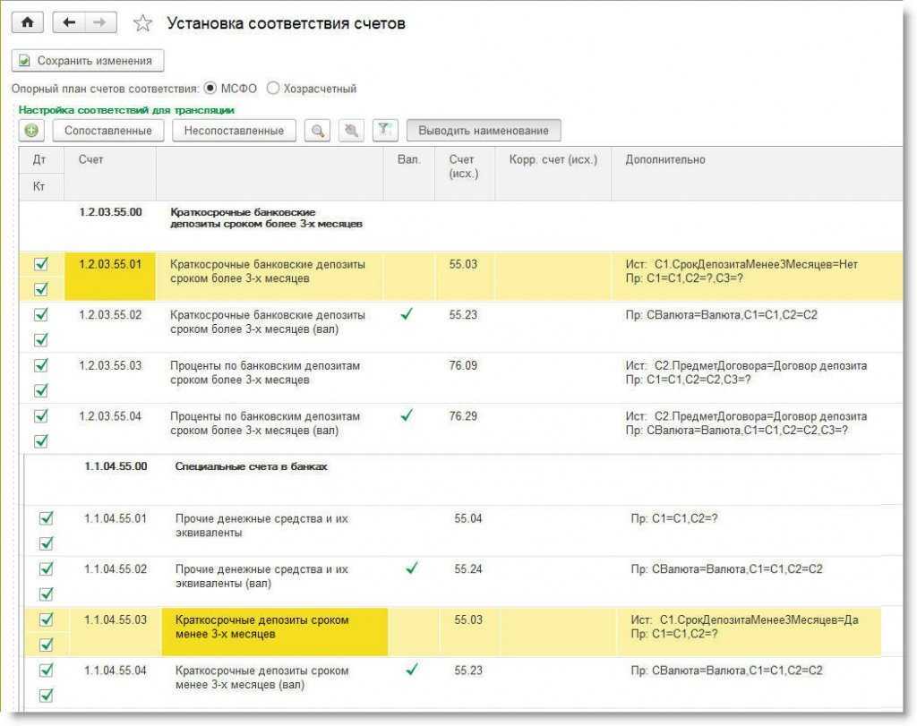Click the Несопоставленные filter button
This screenshot has height=726, width=917.
[234, 131]
